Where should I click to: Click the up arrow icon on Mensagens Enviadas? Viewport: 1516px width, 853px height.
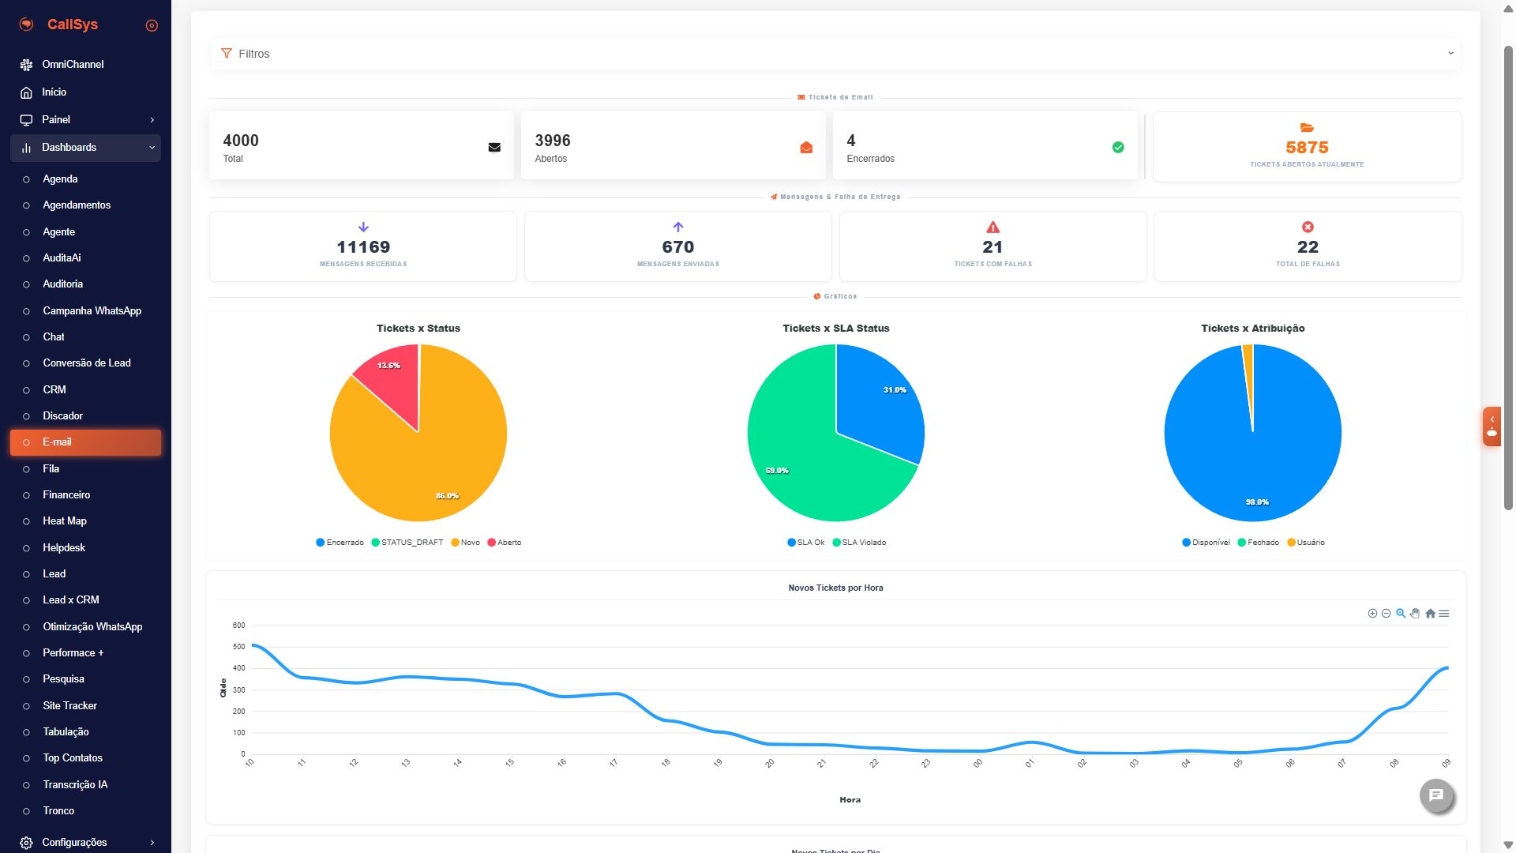tap(678, 227)
